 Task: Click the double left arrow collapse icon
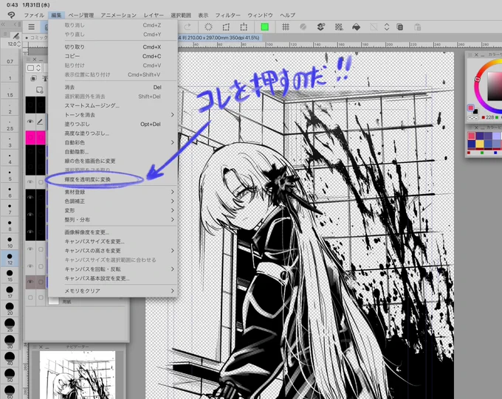coord(3,24)
